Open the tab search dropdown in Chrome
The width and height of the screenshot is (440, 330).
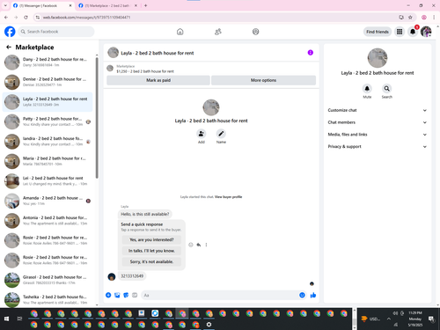point(5,5)
